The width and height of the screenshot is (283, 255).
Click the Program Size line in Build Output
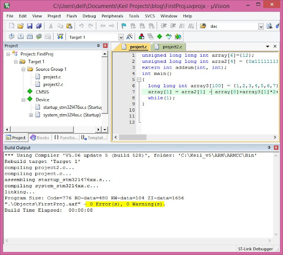point(94,198)
